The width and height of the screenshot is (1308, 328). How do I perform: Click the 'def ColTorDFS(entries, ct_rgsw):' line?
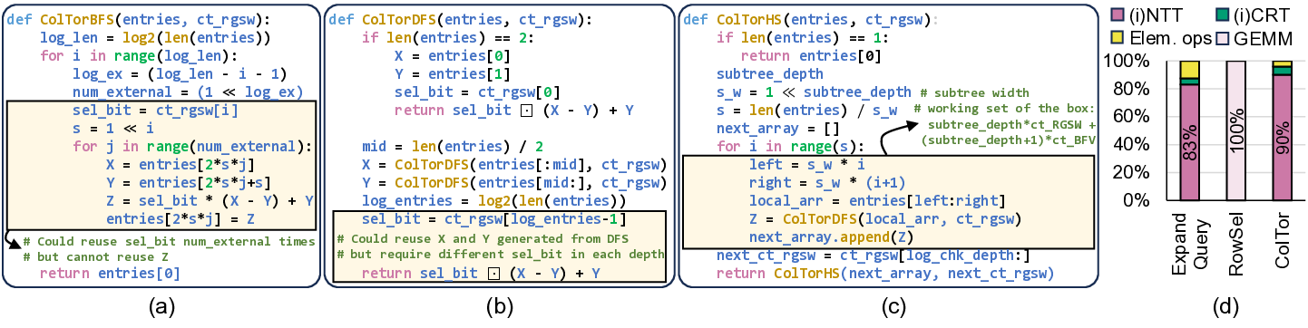point(460,19)
